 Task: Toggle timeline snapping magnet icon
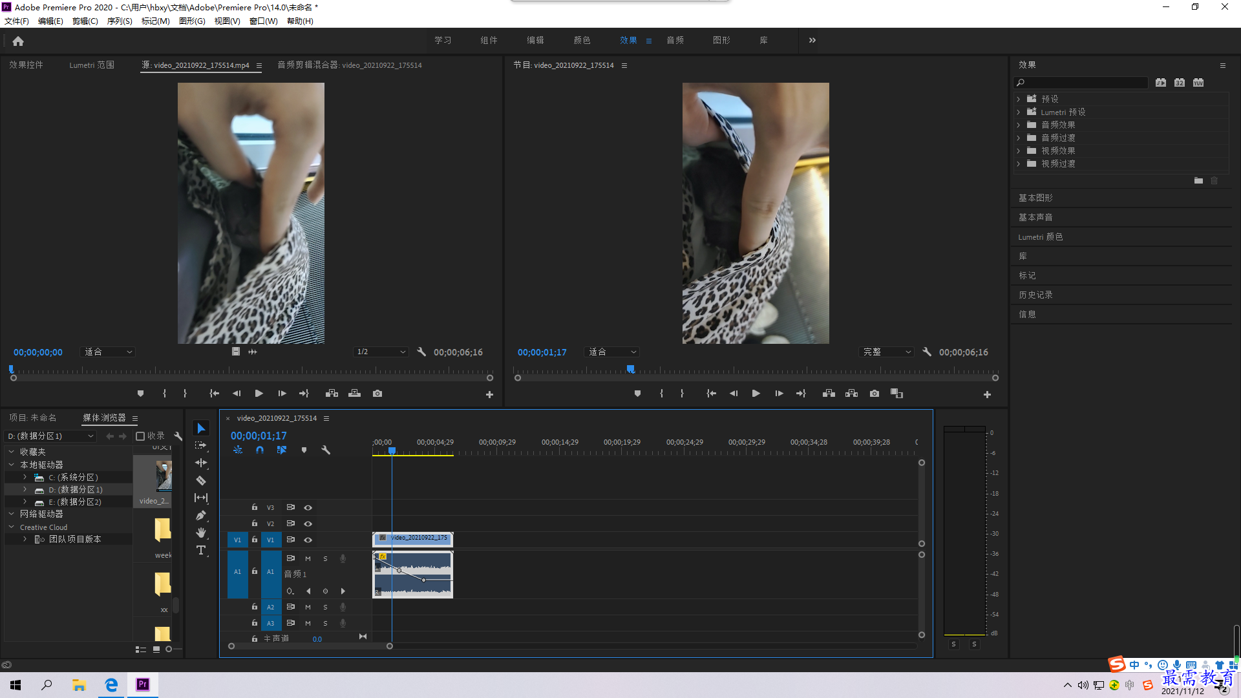point(259,450)
